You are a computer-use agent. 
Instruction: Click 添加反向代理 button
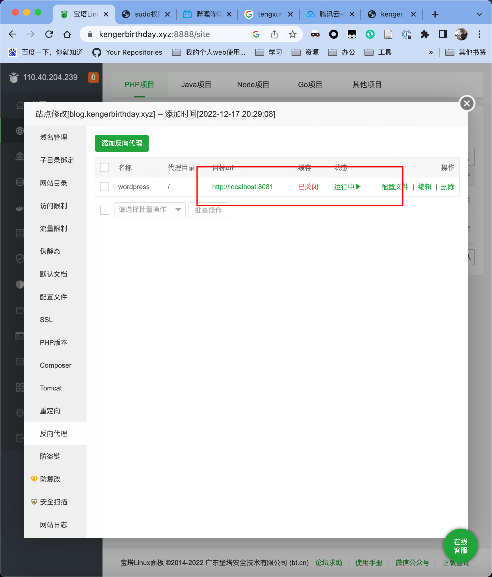coord(122,143)
